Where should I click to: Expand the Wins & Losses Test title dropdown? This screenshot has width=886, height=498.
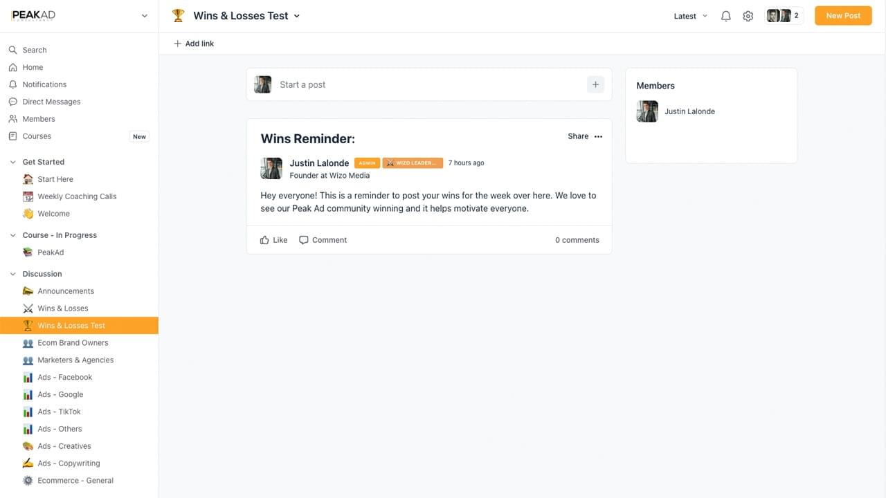pyautogui.click(x=297, y=16)
